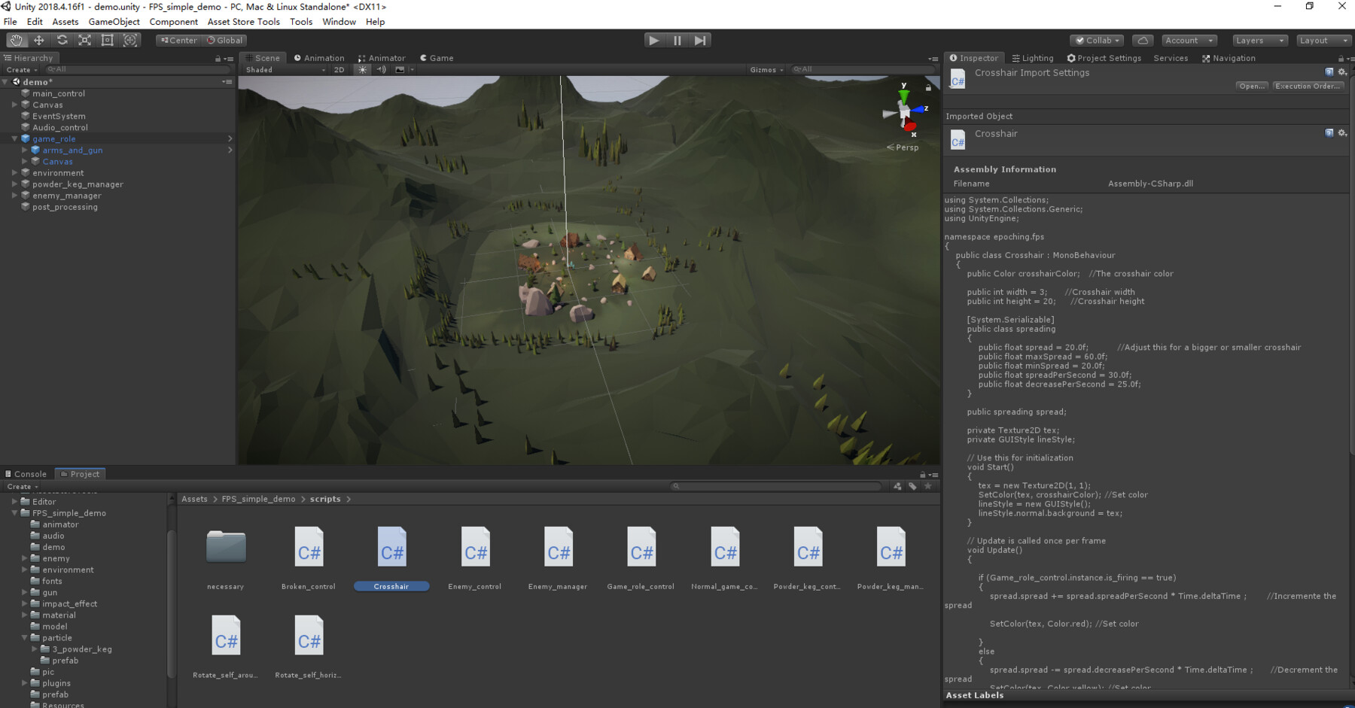Switch to the Console tab
The height and width of the screenshot is (708, 1355).
26,474
